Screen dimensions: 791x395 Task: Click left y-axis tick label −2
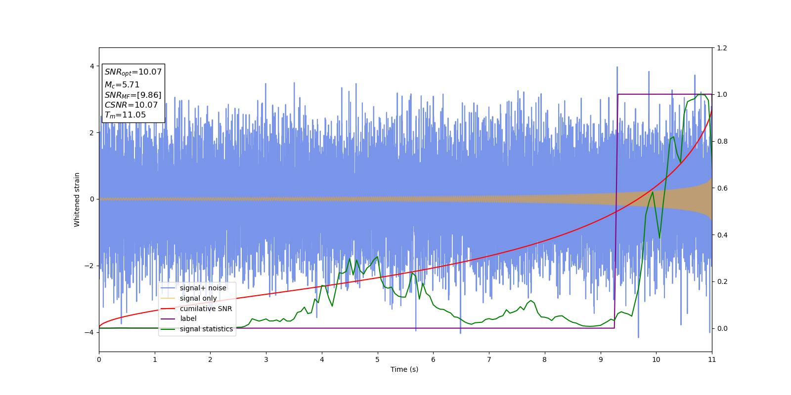[x=89, y=266]
